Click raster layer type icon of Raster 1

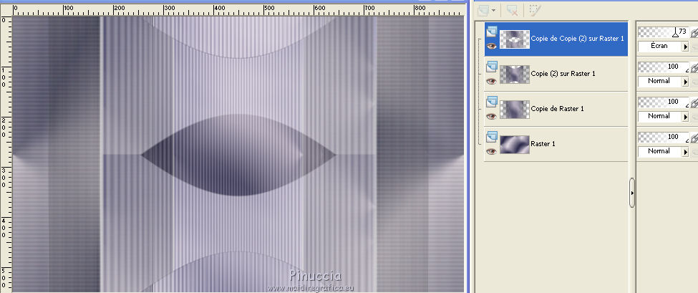[492, 136]
